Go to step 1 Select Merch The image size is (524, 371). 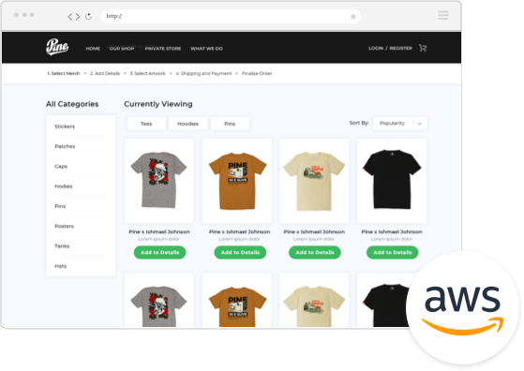pyautogui.click(x=64, y=73)
